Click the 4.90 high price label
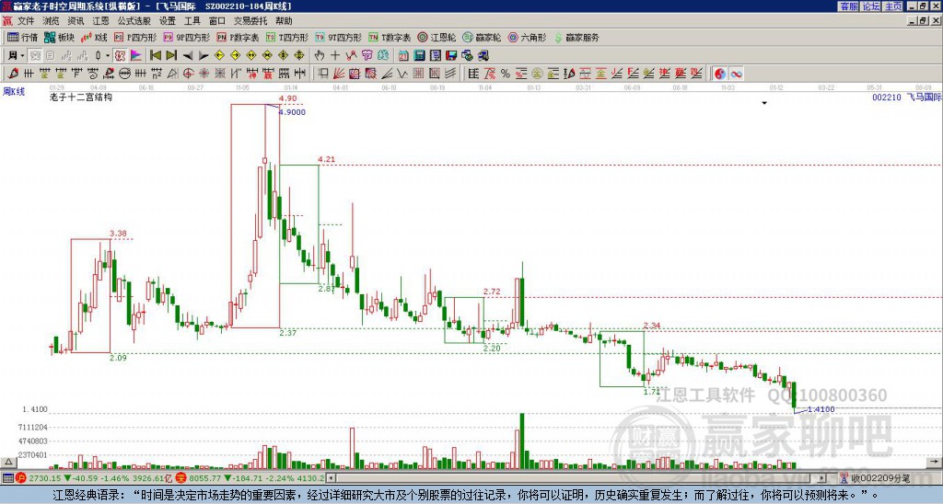 click(288, 98)
